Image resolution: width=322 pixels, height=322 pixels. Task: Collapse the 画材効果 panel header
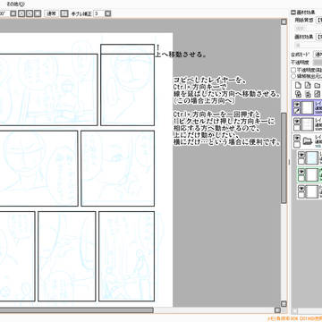pyautogui.click(x=293, y=13)
